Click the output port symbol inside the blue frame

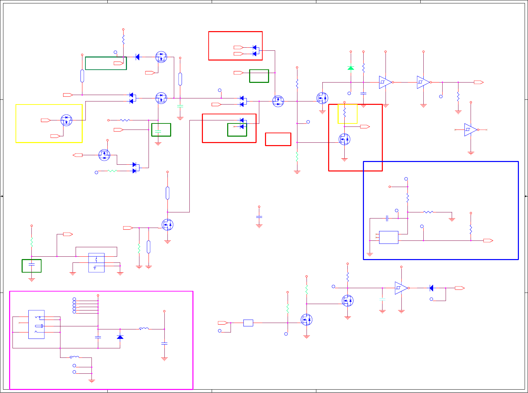488,240
